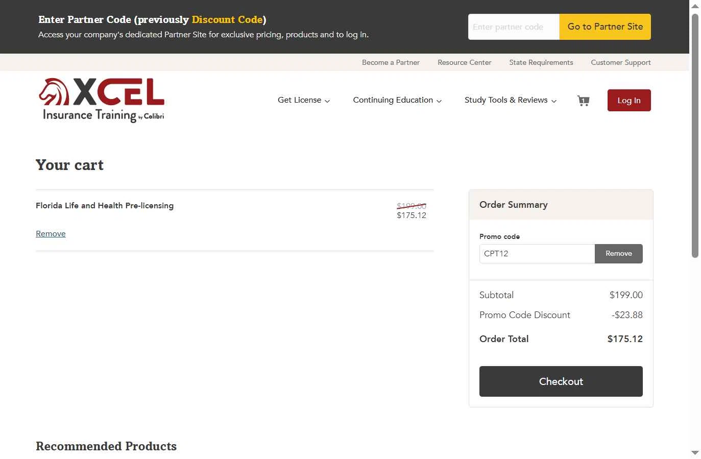The width and height of the screenshot is (701, 459).
Task: Click the XCEL Insurance Training logo
Action: pyautogui.click(x=102, y=100)
